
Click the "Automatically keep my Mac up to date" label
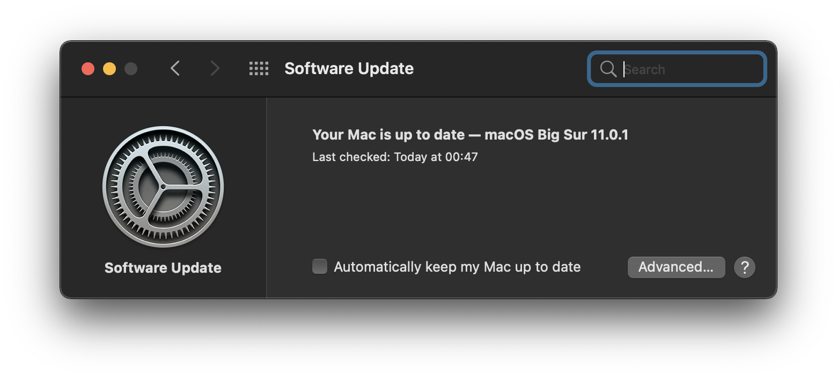(457, 267)
